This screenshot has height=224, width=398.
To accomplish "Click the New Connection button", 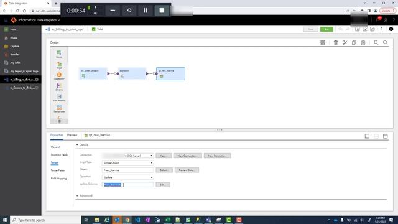I will pos(188,156).
